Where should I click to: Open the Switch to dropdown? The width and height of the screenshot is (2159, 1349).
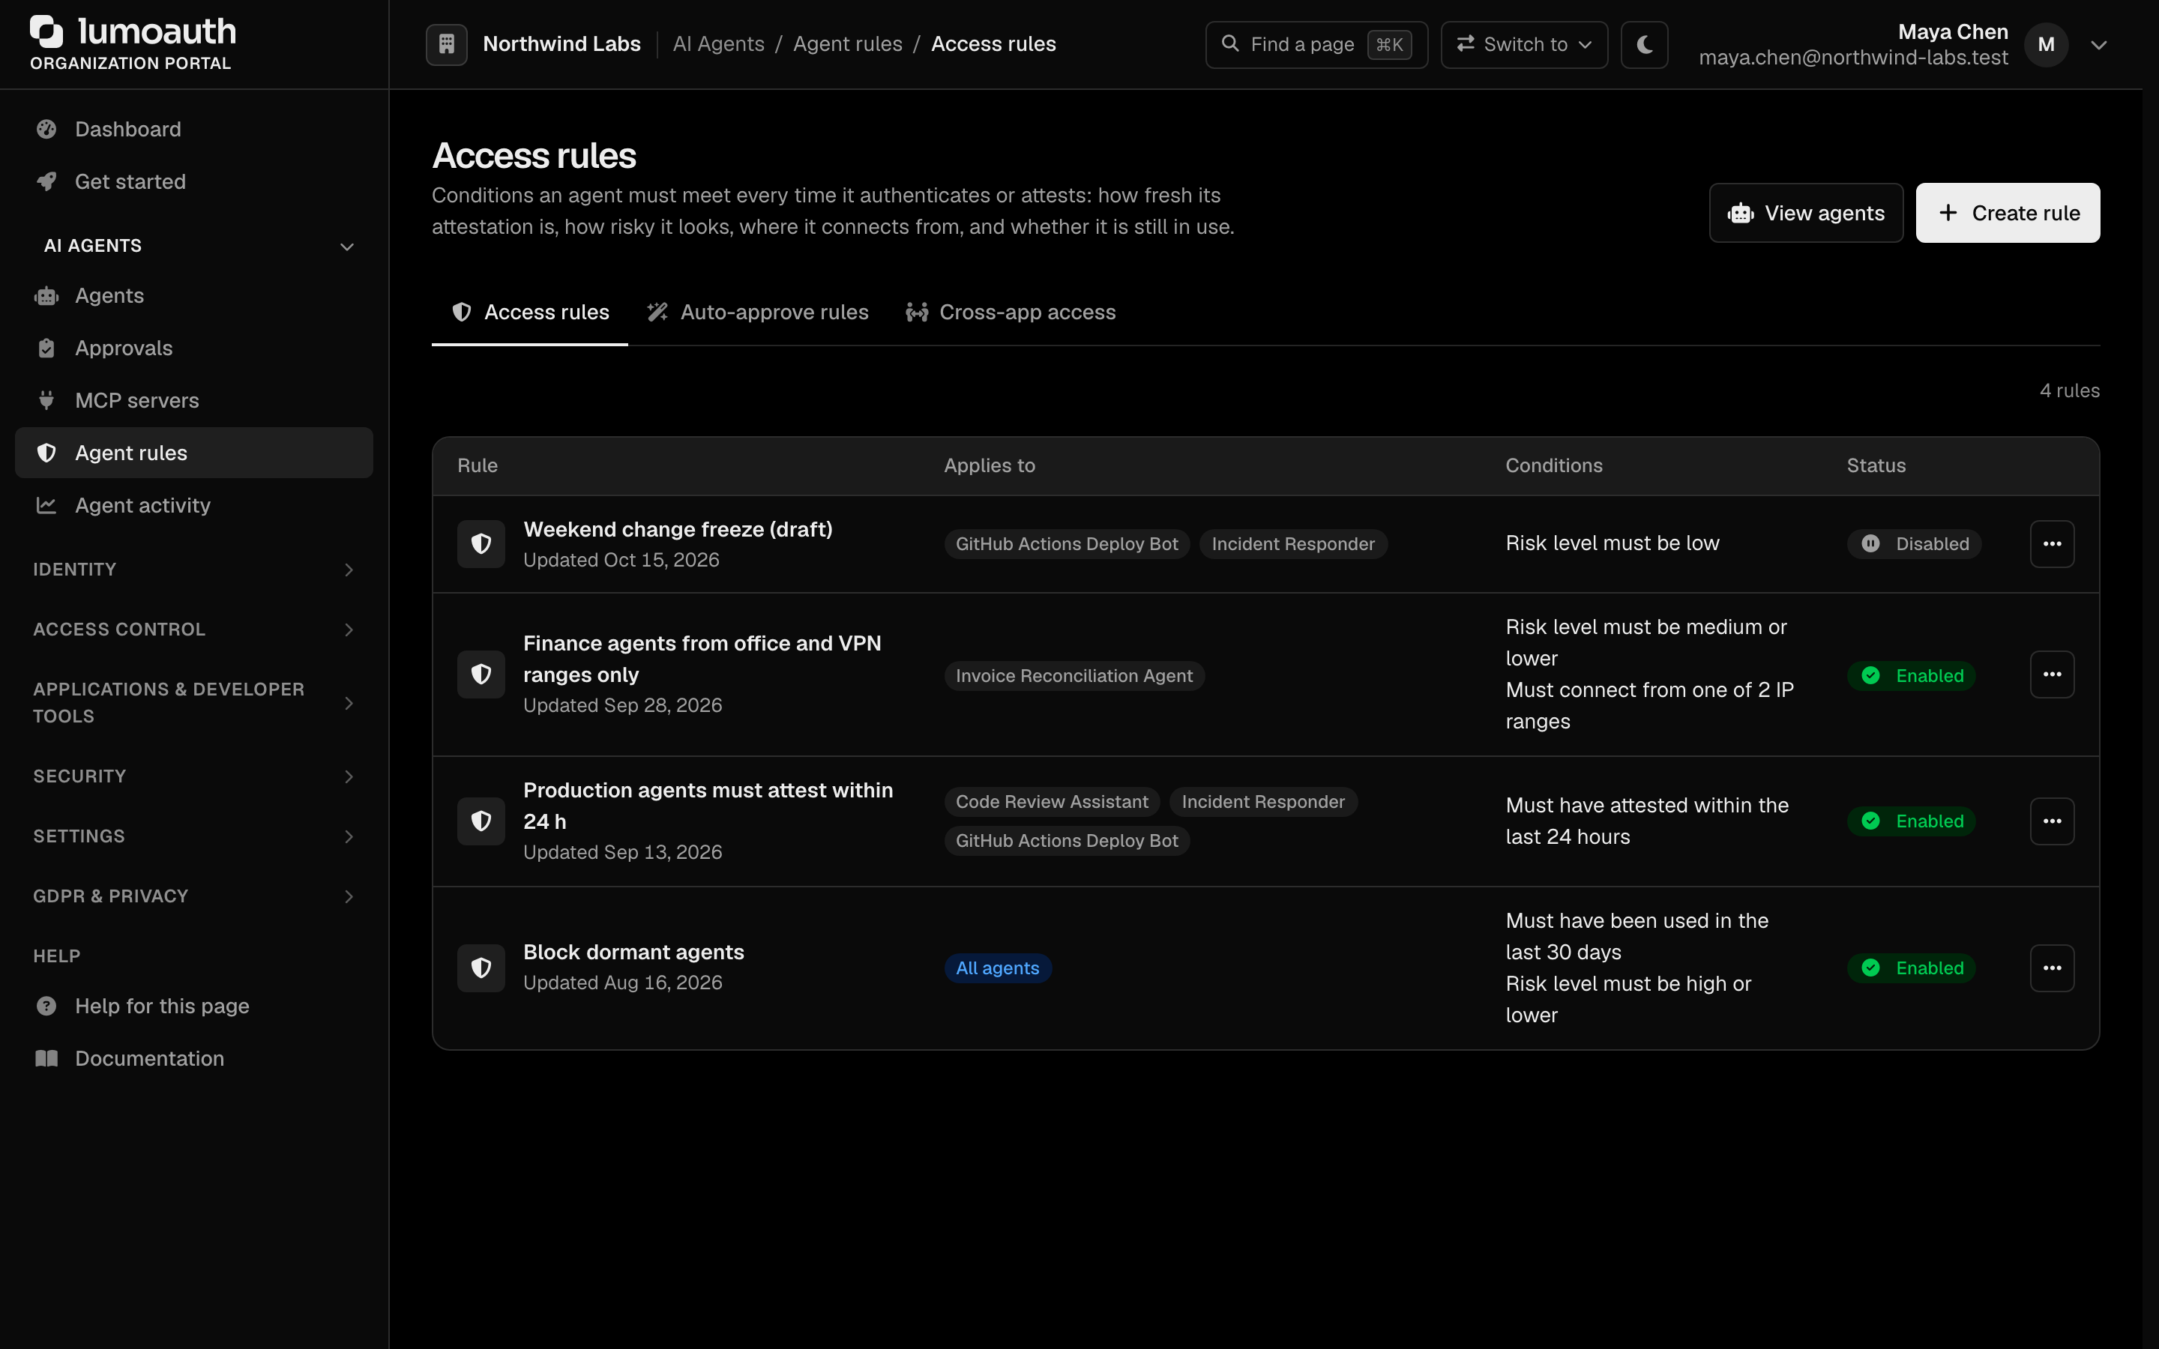click(x=1524, y=43)
